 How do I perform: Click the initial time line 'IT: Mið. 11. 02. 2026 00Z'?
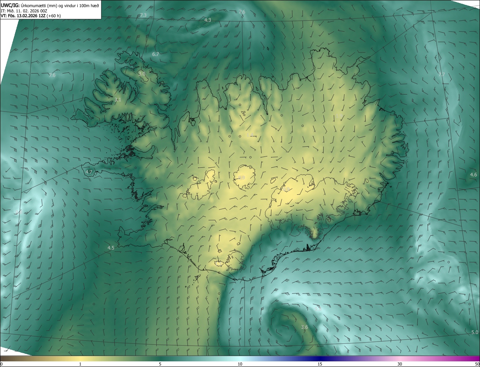24,11
